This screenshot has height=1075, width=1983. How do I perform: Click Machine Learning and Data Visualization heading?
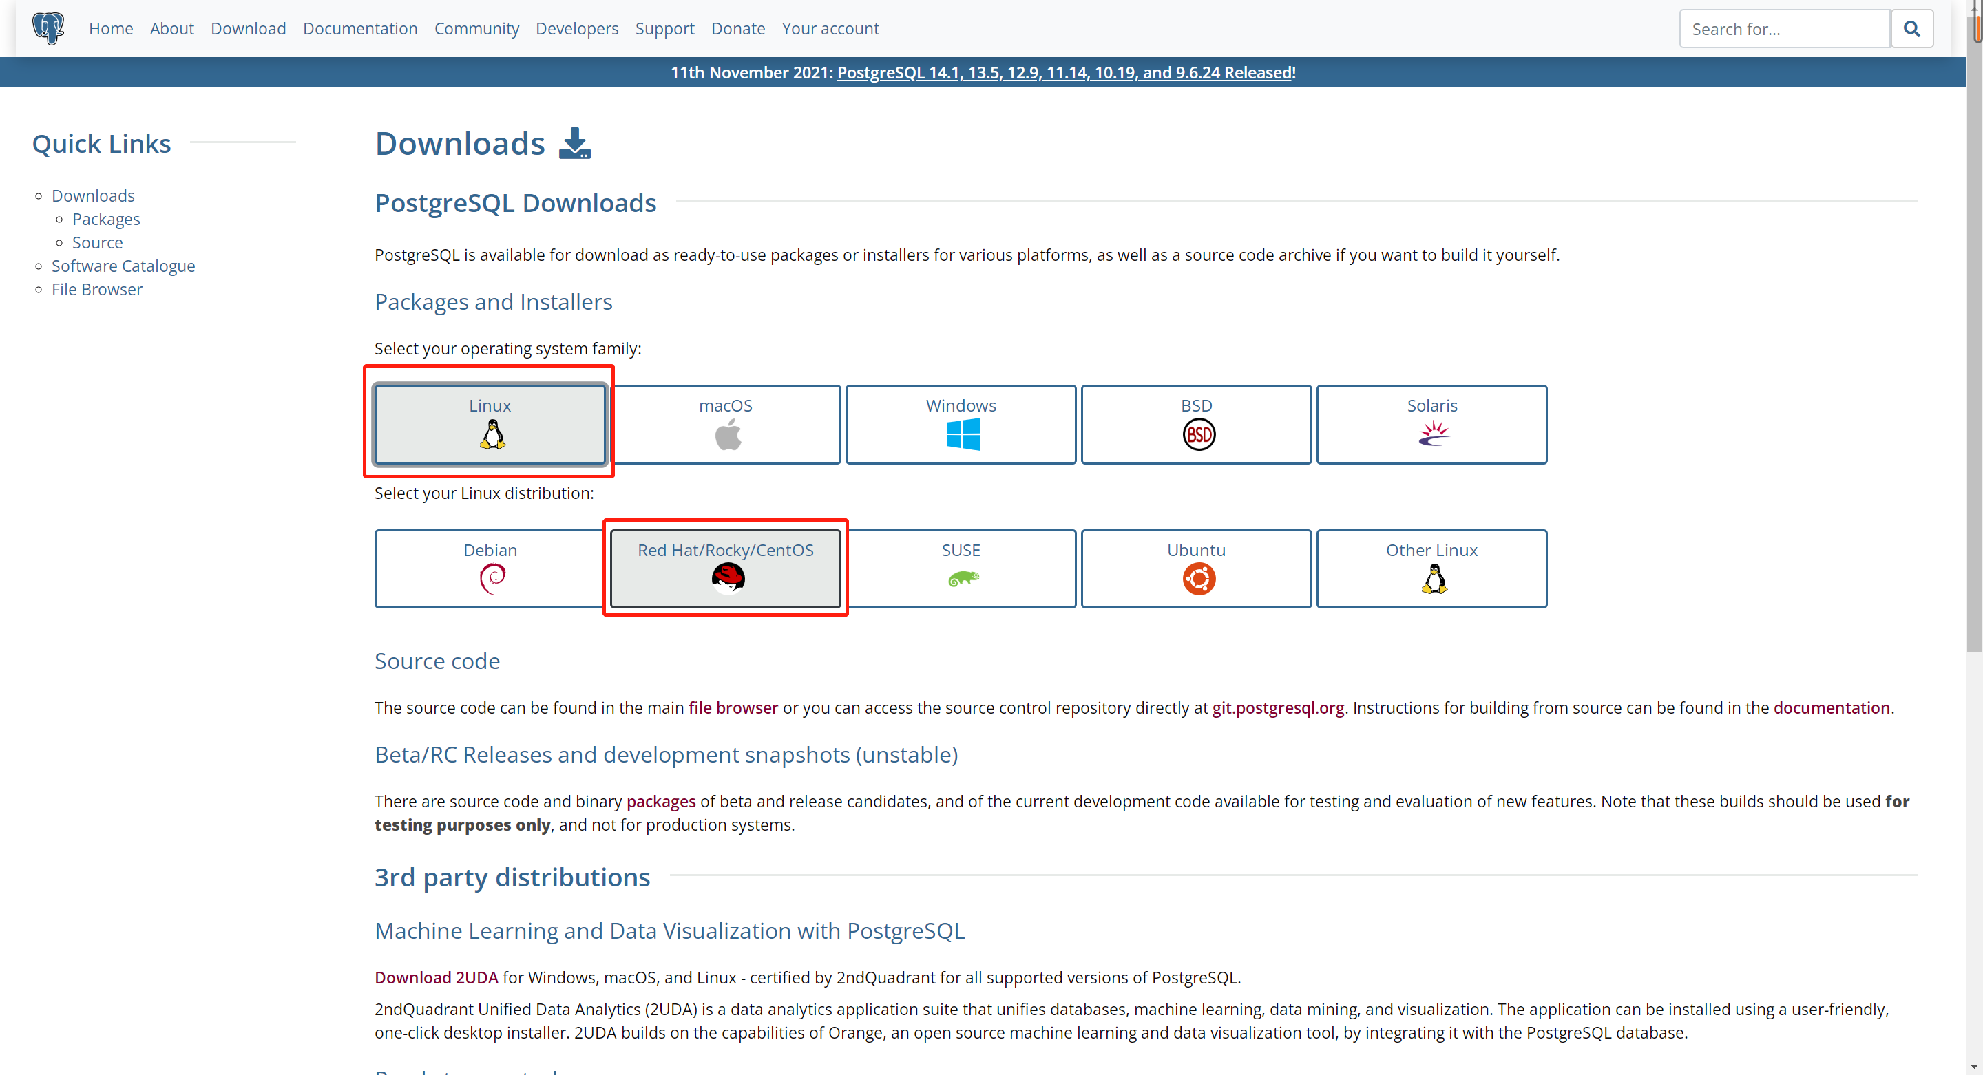coord(669,931)
